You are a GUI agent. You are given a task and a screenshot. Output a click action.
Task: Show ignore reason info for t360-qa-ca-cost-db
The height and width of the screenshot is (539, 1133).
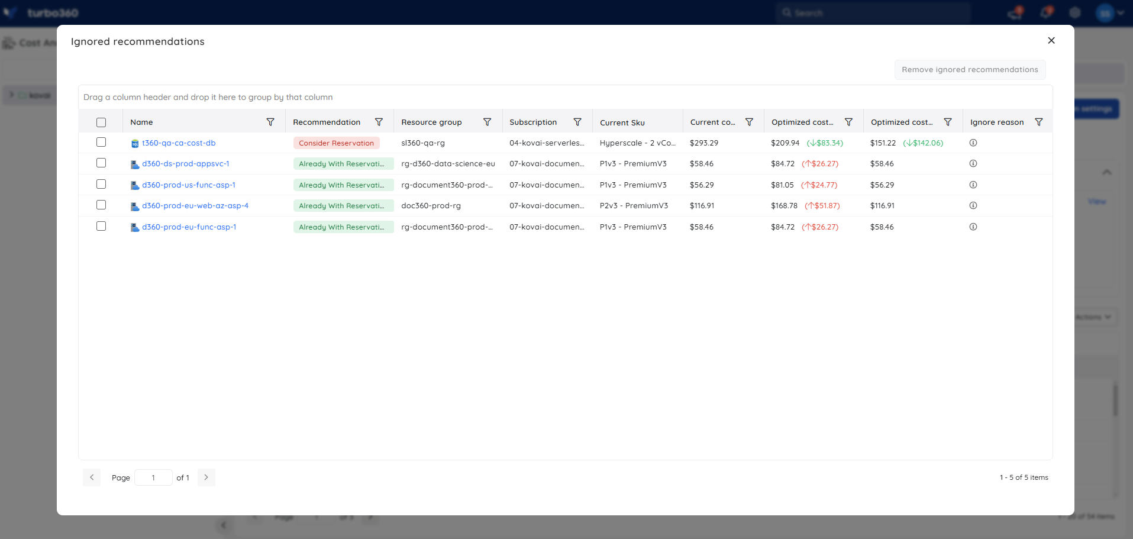pos(973,143)
